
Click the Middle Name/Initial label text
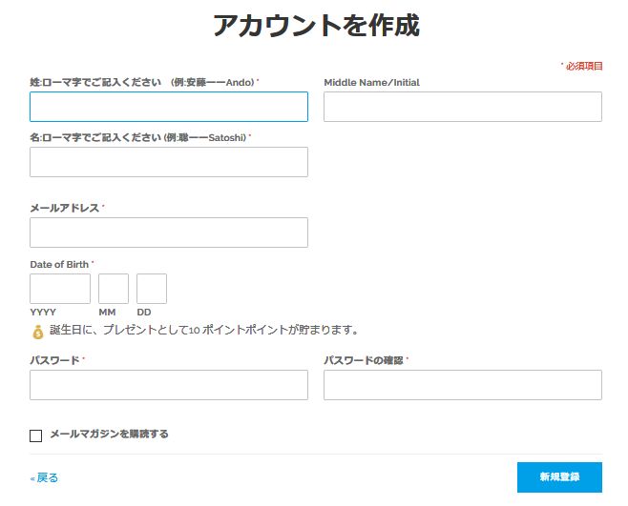pyautogui.click(x=371, y=83)
